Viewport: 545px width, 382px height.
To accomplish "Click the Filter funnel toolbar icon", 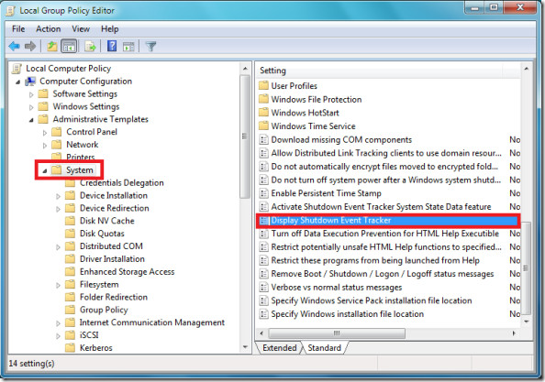I will pyautogui.click(x=150, y=46).
